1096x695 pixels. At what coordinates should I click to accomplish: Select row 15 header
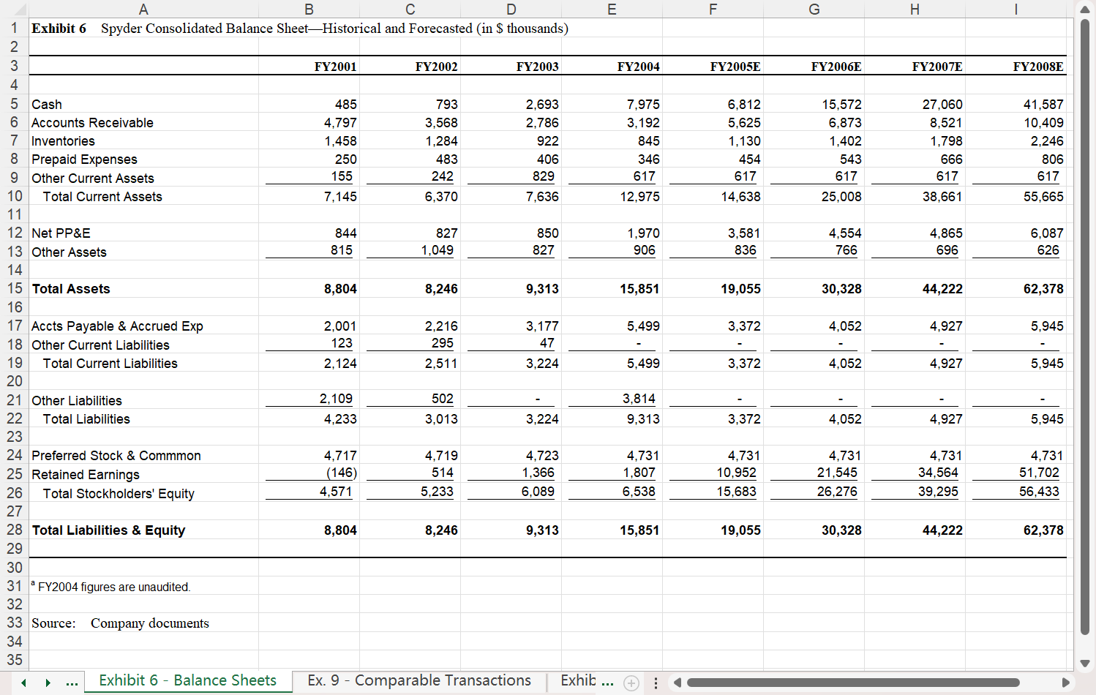15,288
